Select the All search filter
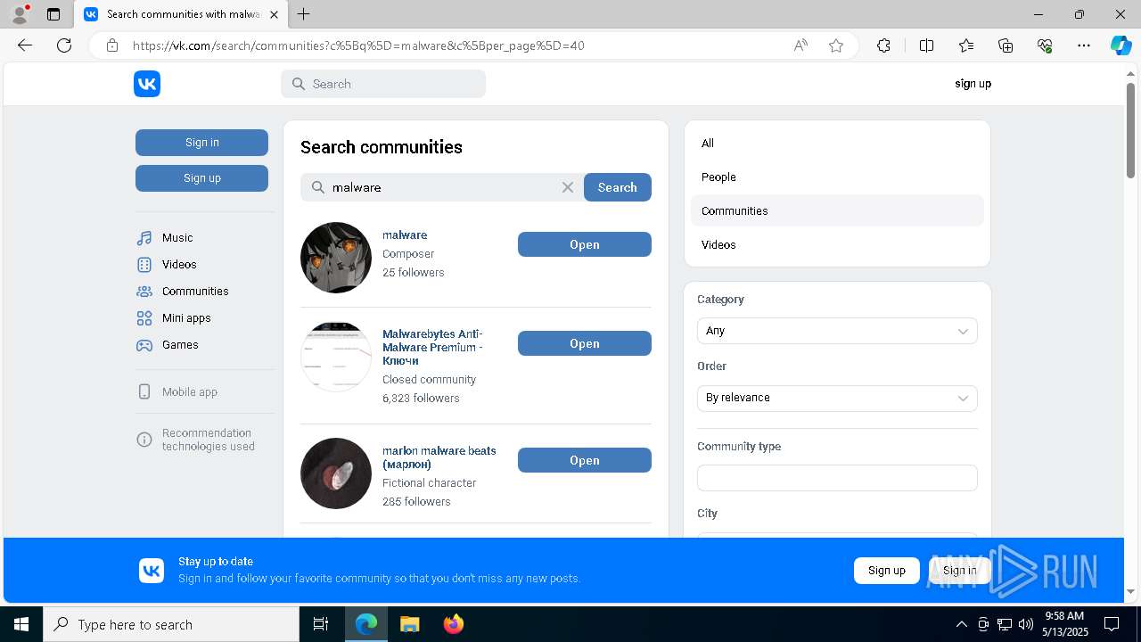The image size is (1141, 642). pos(837,144)
